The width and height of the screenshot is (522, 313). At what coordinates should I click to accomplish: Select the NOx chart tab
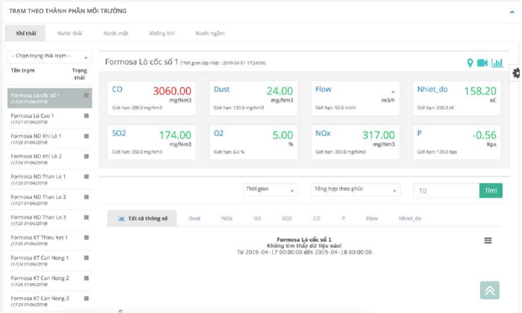click(x=227, y=218)
